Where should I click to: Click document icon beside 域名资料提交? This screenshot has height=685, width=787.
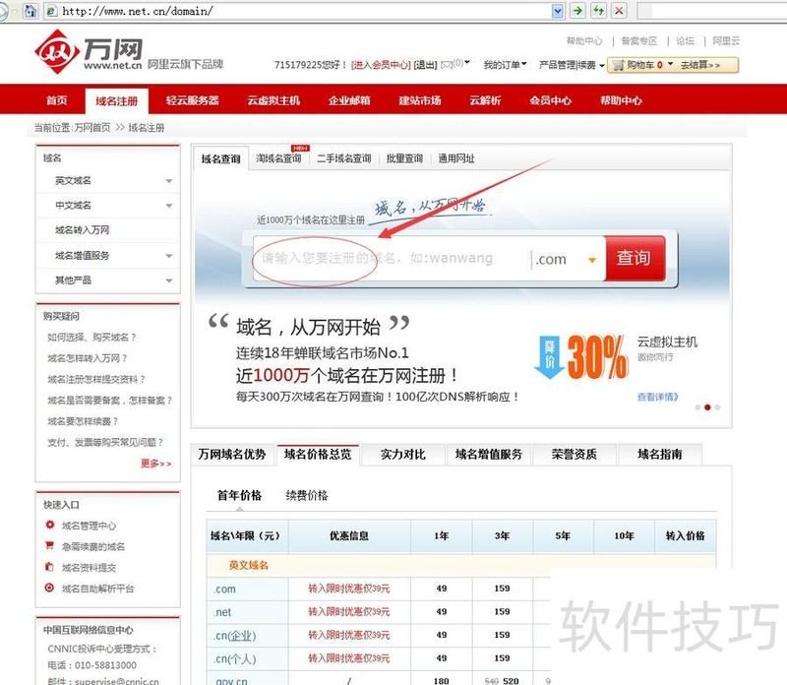50,567
